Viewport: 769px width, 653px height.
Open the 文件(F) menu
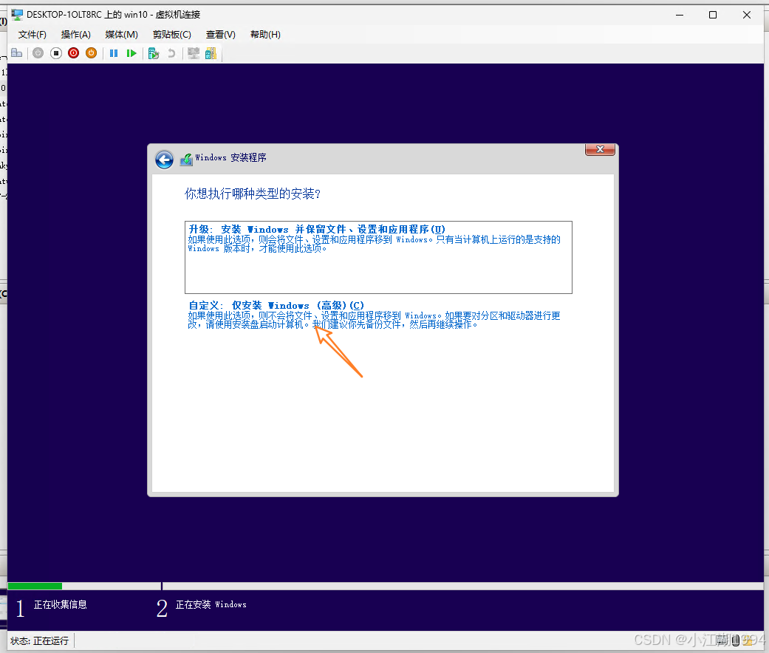click(33, 34)
